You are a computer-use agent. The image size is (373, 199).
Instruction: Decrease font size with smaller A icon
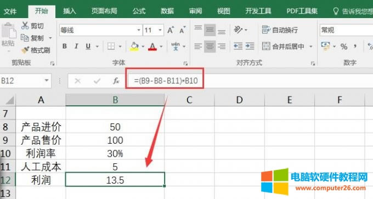[183, 30]
